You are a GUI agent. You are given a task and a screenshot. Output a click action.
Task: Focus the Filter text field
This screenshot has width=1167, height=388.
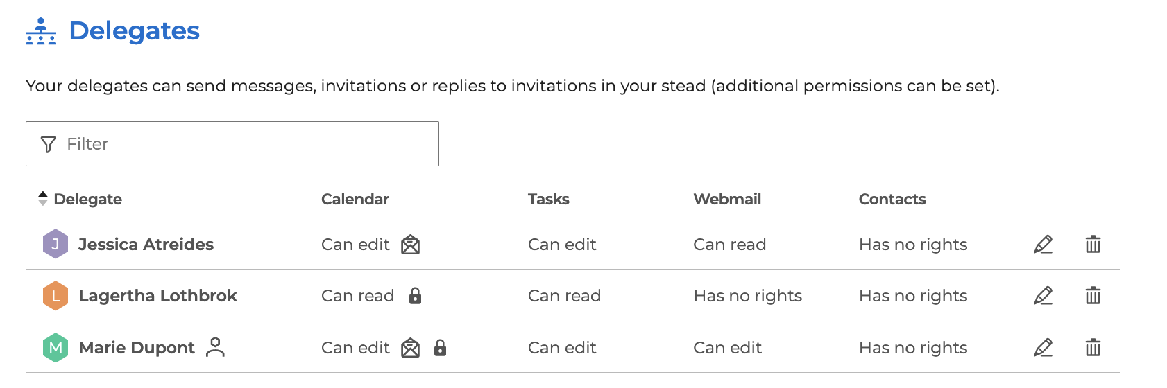[x=232, y=144]
